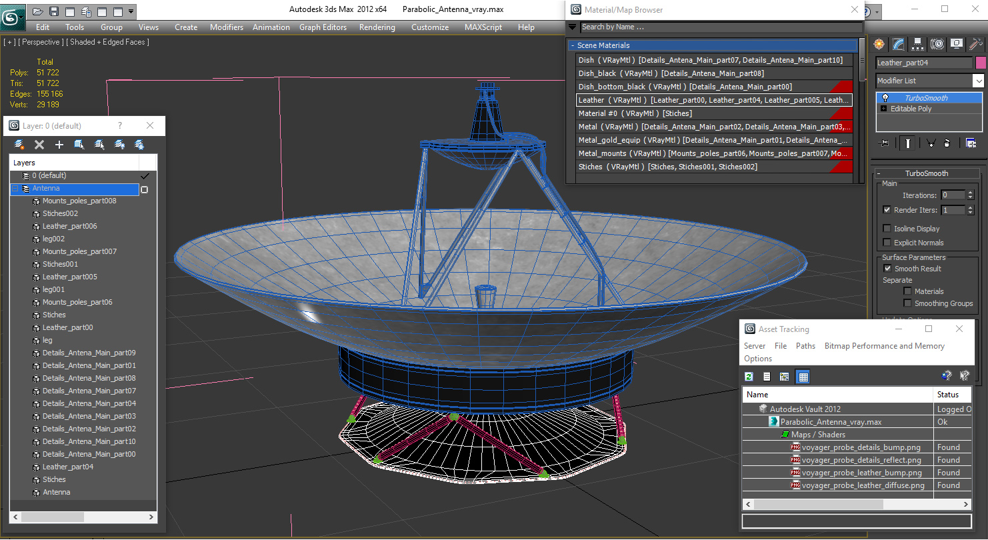Screen dimensions: 988x540
Task: Select Leather material in Scene Materials
Action: coord(714,100)
